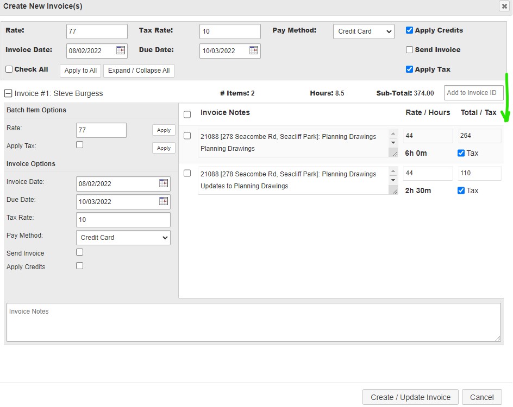The height and width of the screenshot is (407, 513).
Task: Open the top Due Date calendar picker
Action: pos(254,50)
